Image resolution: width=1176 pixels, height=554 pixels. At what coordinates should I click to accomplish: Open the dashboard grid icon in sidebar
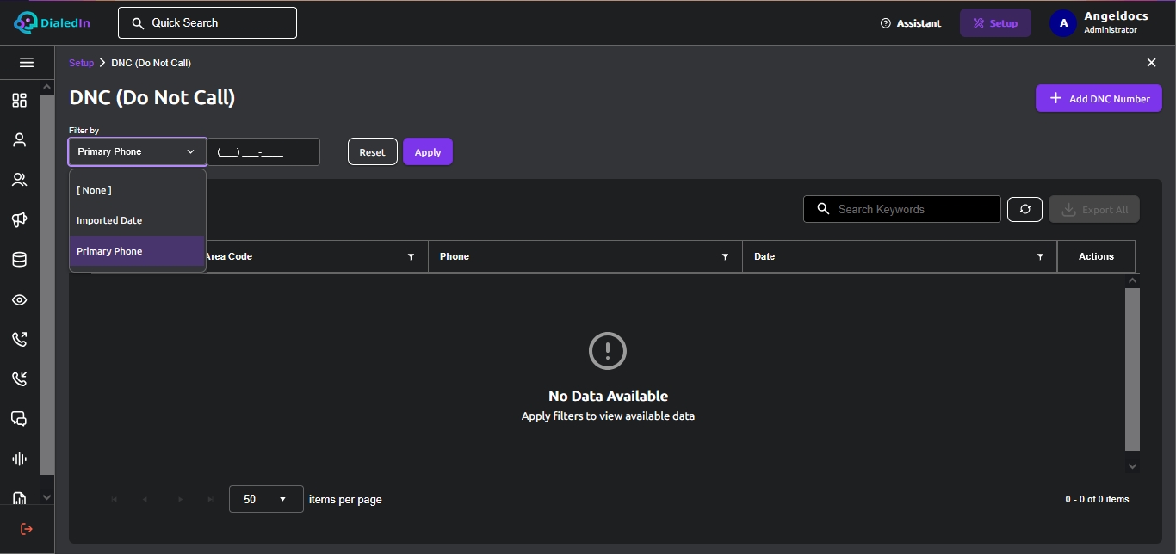click(19, 101)
